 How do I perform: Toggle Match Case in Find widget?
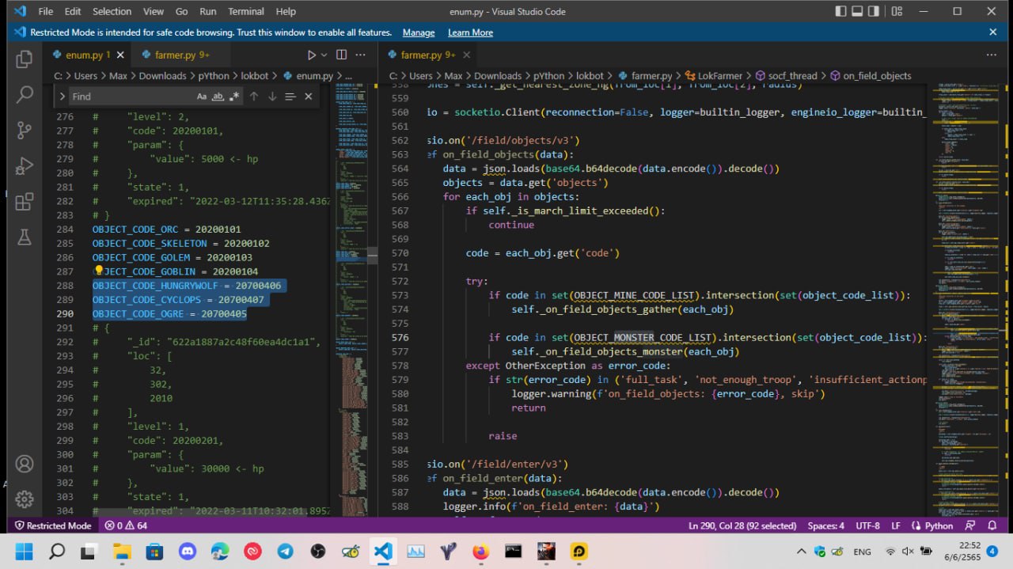(202, 97)
